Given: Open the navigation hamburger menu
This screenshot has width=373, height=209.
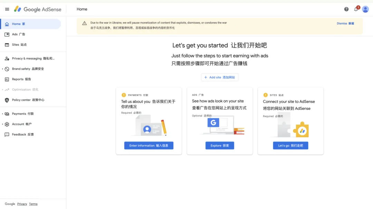Looking at the screenshot, I should pyautogui.click(x=7, y=9).
